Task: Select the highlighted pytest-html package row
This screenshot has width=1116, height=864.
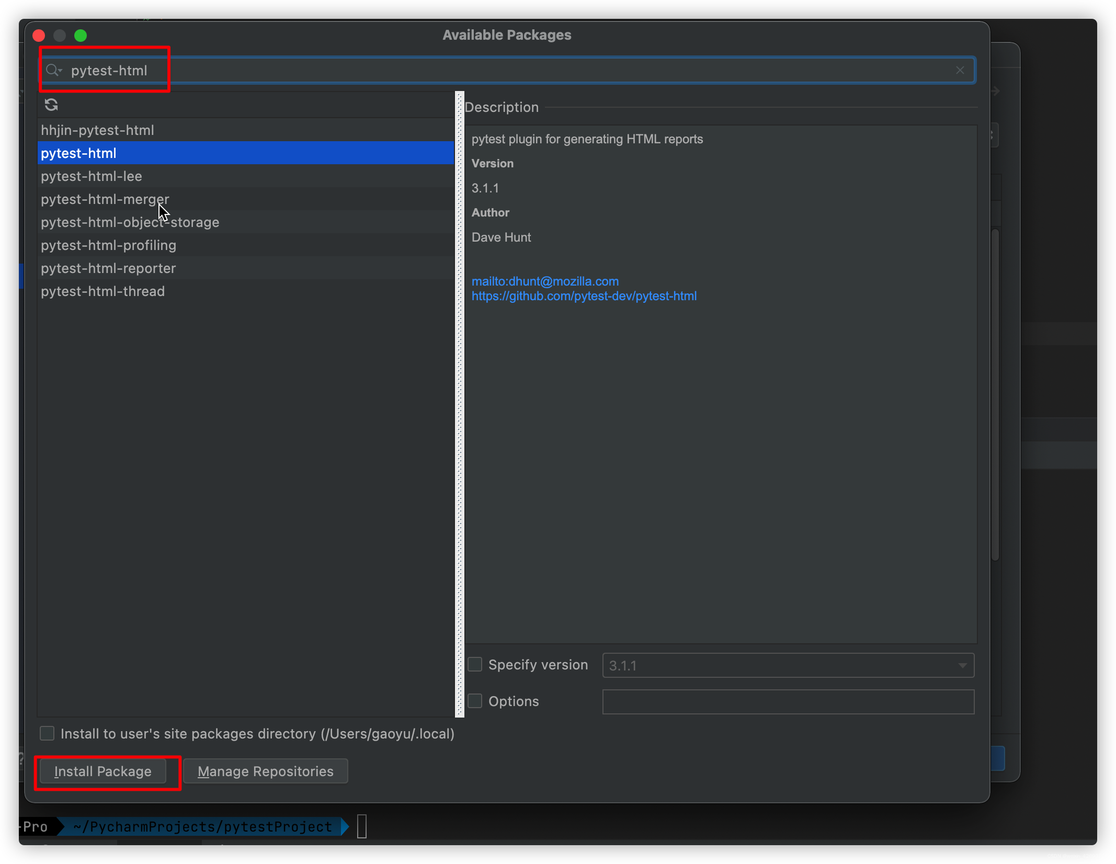Action: tap(246, 153)
